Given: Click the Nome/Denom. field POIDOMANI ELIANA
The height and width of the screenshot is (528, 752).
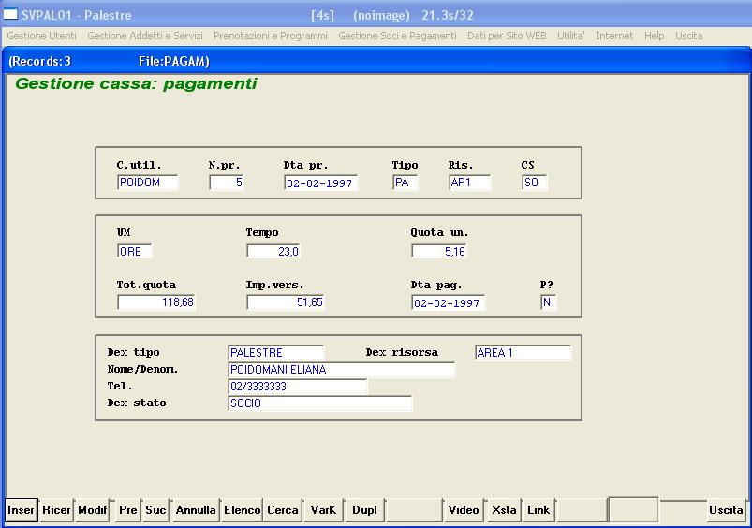Looking at the screenshot, I should 342,370.
